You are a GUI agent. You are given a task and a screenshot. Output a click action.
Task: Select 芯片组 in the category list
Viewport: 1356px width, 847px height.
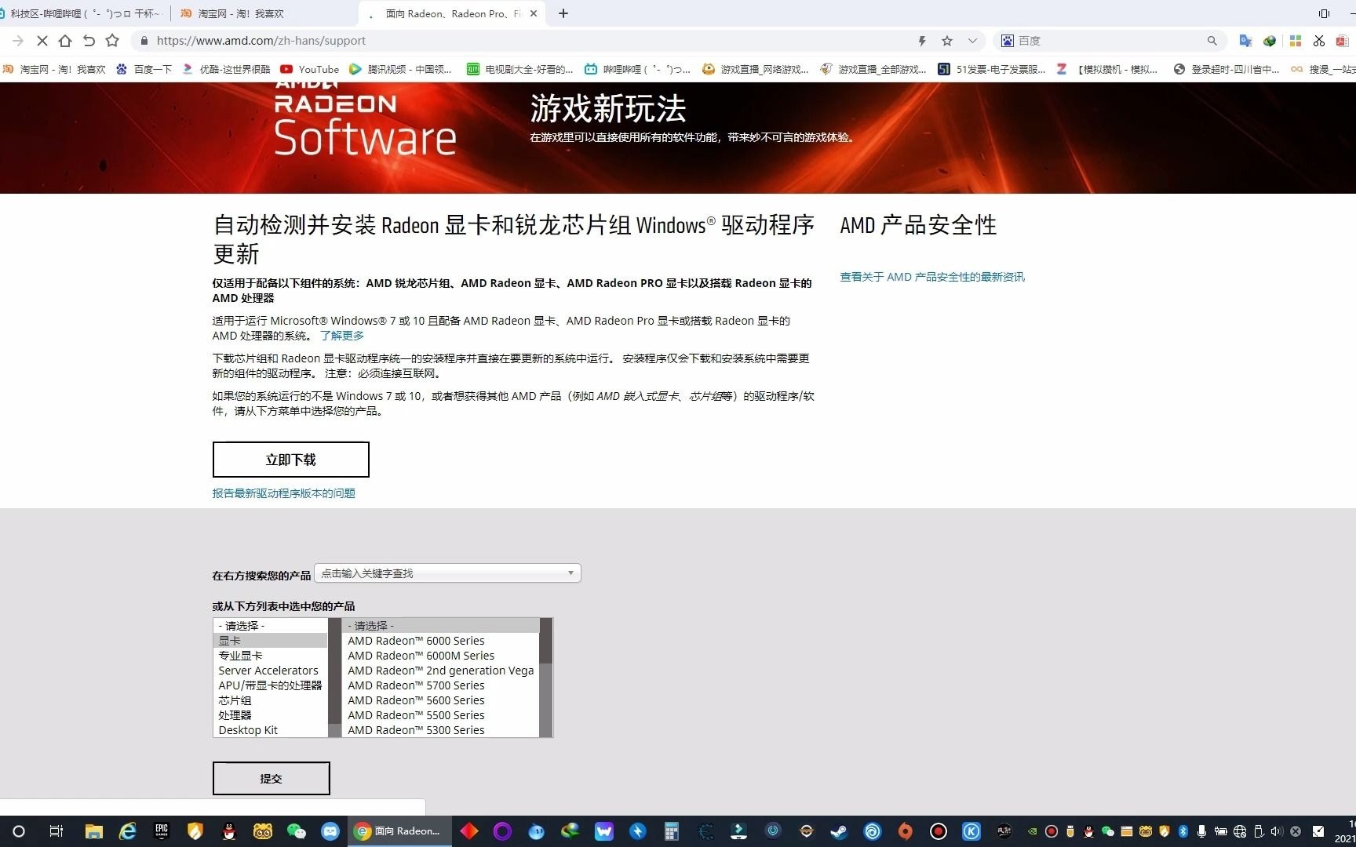click(x=270, y=700)
